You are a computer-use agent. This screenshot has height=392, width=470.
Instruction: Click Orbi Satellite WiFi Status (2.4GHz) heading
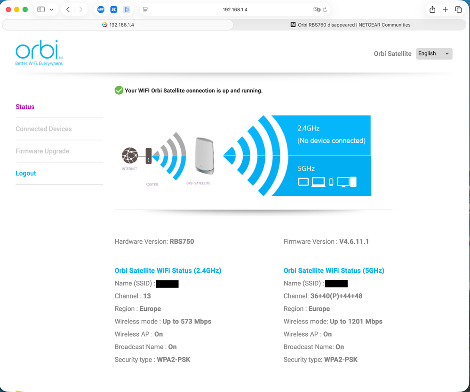coord(168,270)
